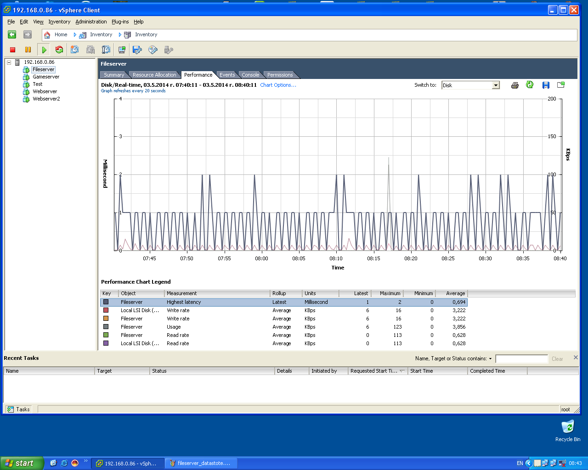Sort tasks by Requested Start Time column
The image size is (588, 470).
click(x=378, y=371)
